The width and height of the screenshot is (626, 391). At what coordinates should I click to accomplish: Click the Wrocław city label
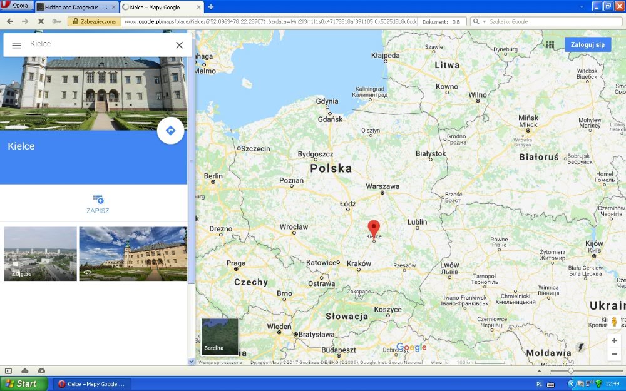coord(294,226)
